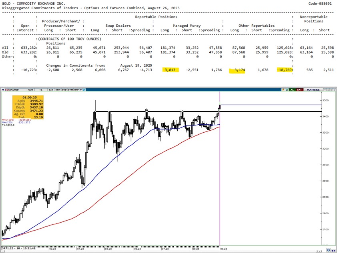The image size is (337, 253).
Task: Toggle the SVD button in chart toolbar
Action: click(64, 90)
